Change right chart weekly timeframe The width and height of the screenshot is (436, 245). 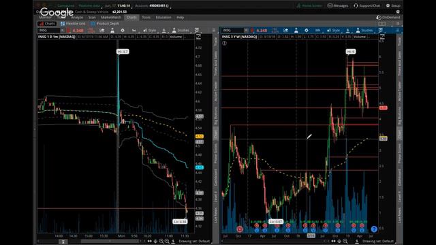click(317, 30)
